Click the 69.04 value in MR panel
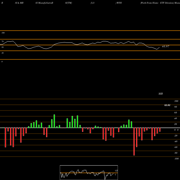This screenshot has width=180, height=180. click(167, 105)
